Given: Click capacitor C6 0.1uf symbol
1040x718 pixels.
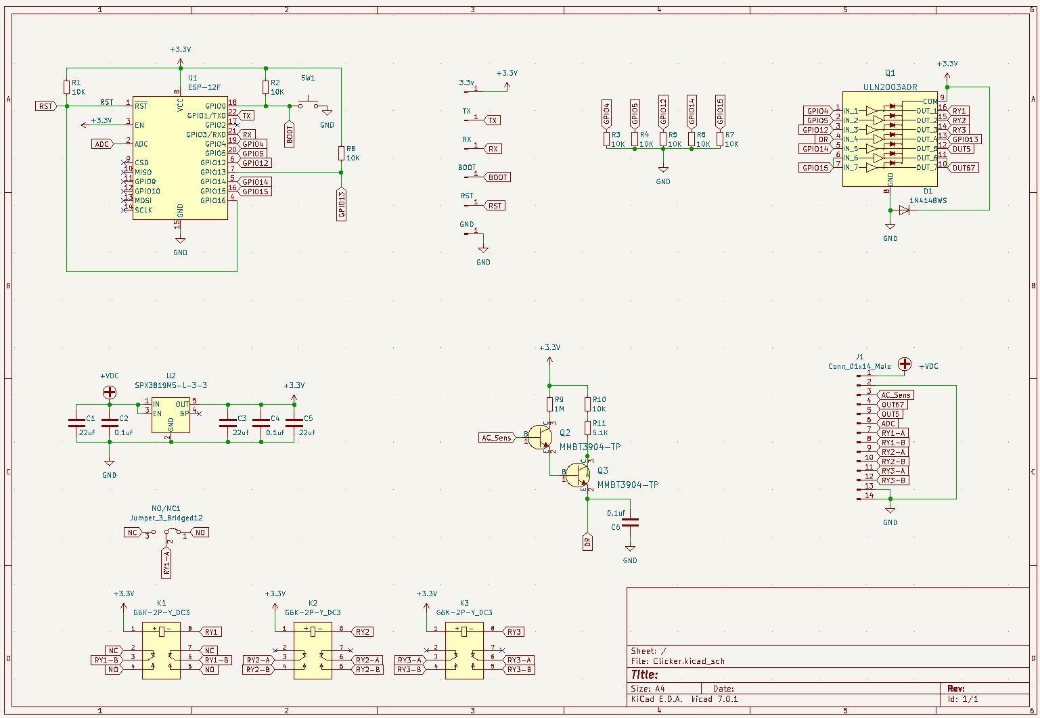Looking at the screenshot, I should (x=630, y=522).
